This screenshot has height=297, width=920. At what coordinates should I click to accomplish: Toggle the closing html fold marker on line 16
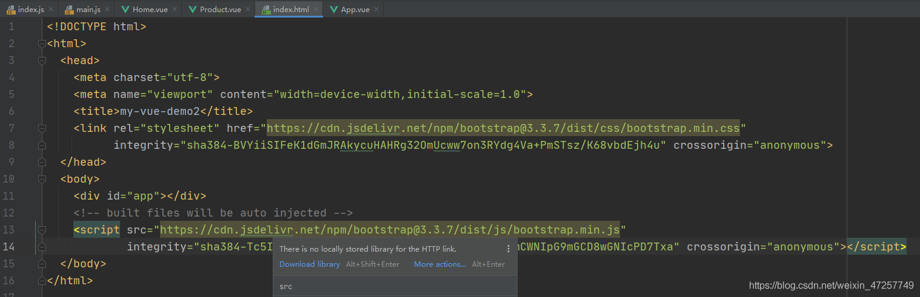coord(42,281)
